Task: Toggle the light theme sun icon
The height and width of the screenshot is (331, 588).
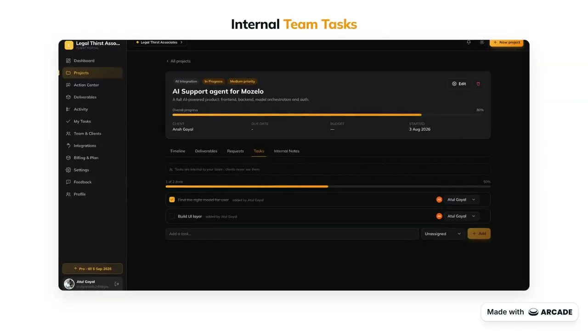Action: (x=481, y=42)
